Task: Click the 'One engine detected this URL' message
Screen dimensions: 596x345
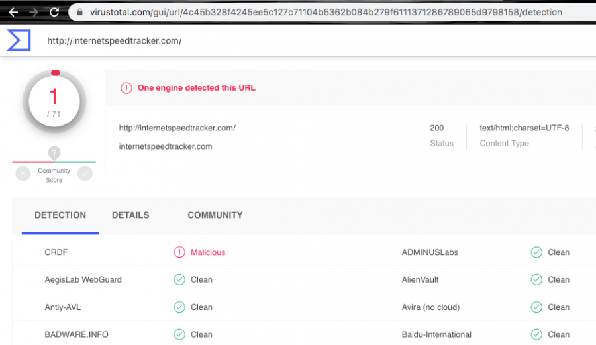Action: tap(197, 88)
